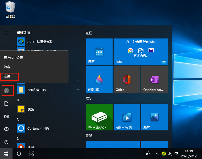Open the Xbox console companion tile
Viewport: 202px width, 159px height.
coord(99,117)
